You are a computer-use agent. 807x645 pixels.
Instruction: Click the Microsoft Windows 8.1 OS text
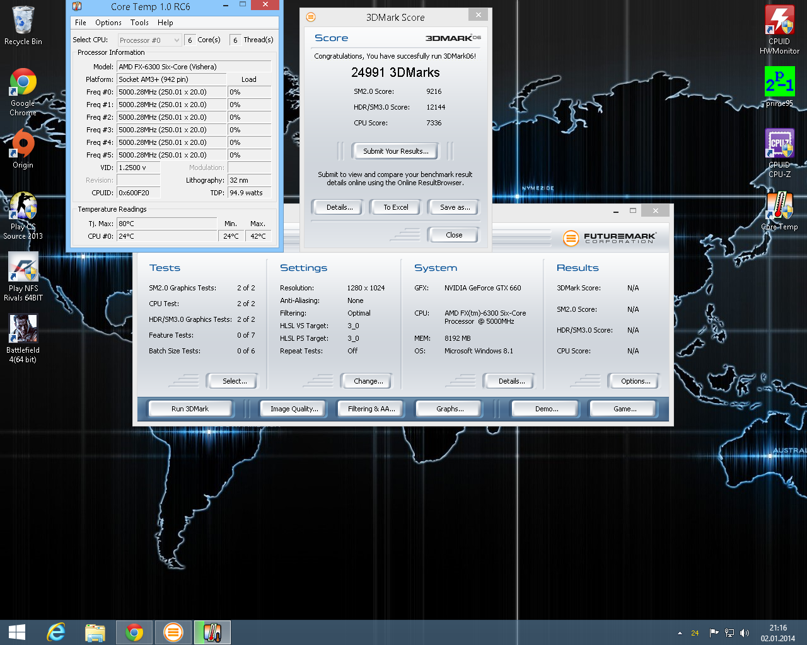click(479, 351)
